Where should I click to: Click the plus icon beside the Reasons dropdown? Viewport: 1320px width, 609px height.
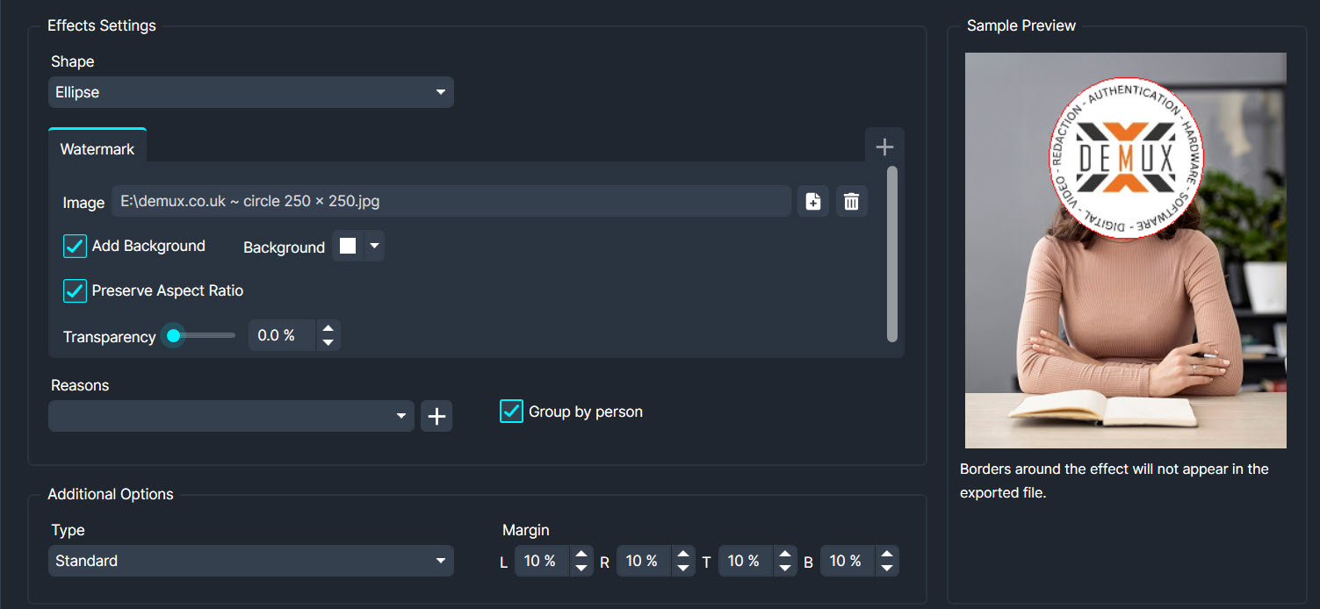tap(436, 416)
